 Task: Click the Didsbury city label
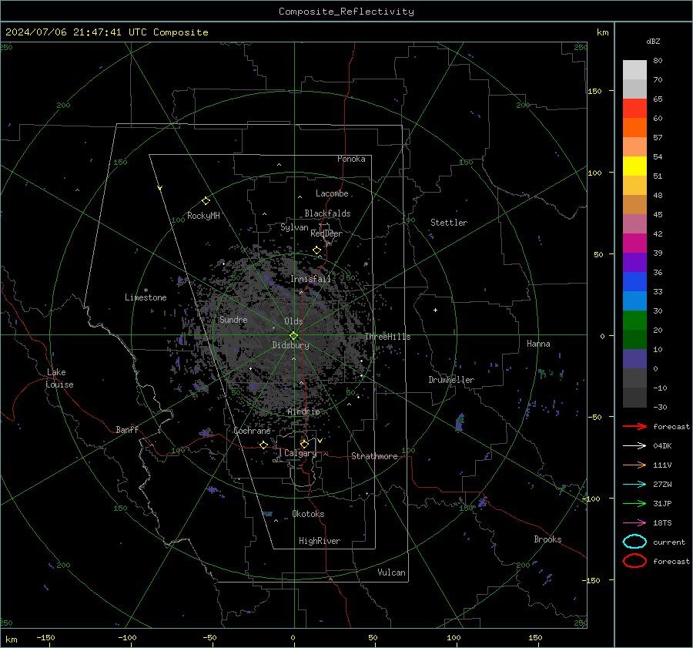(x=290, y=345)
